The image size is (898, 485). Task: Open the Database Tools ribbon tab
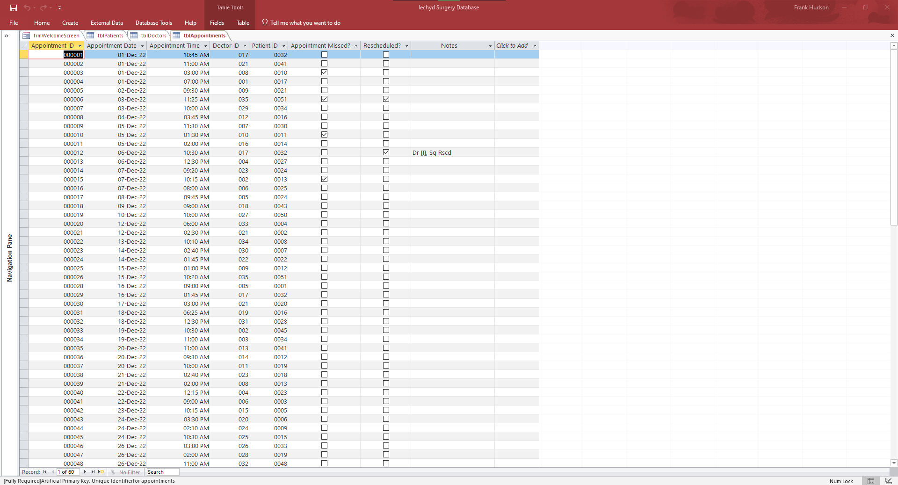pyautogui.click(x=153, y=22)
